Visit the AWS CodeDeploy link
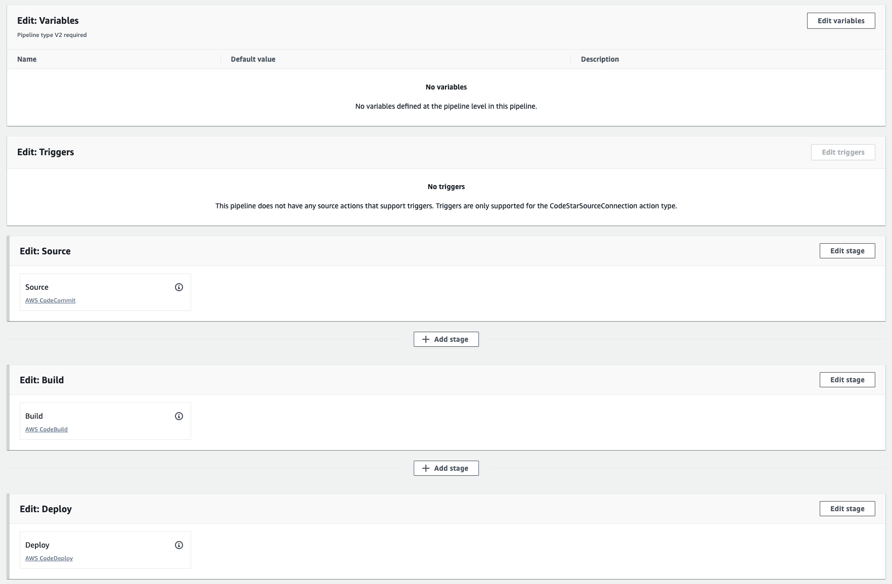The image size is (892, 584). (x=49, y=558)
